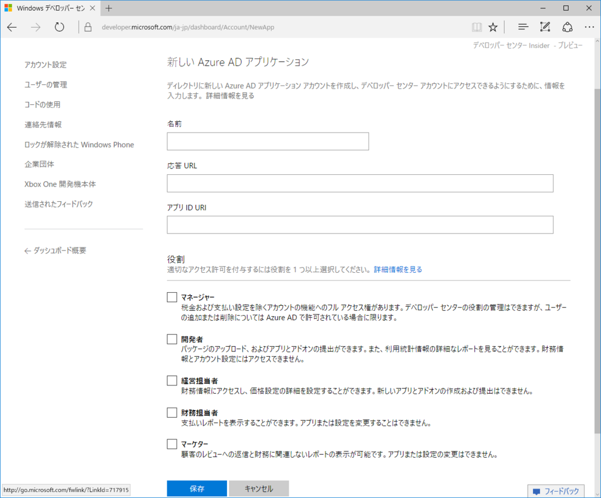The image size is (601, 498).
Task: Open the フィードバック button
Action: click(x=556, y=491)
